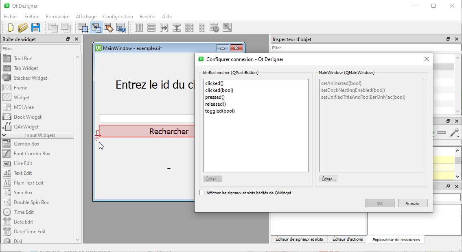
Task: Apply horizontal layout icon
Action: click(139, 28)
